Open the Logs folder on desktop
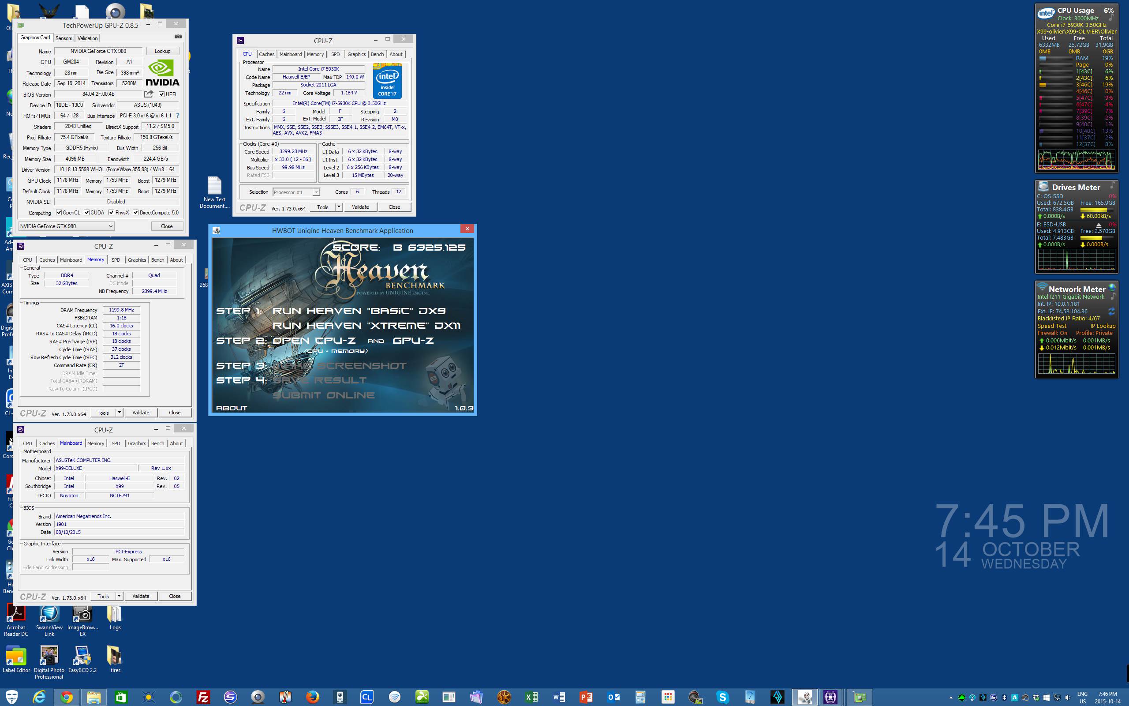This screenshot has height=706, width=1129. tap(115, 618)
